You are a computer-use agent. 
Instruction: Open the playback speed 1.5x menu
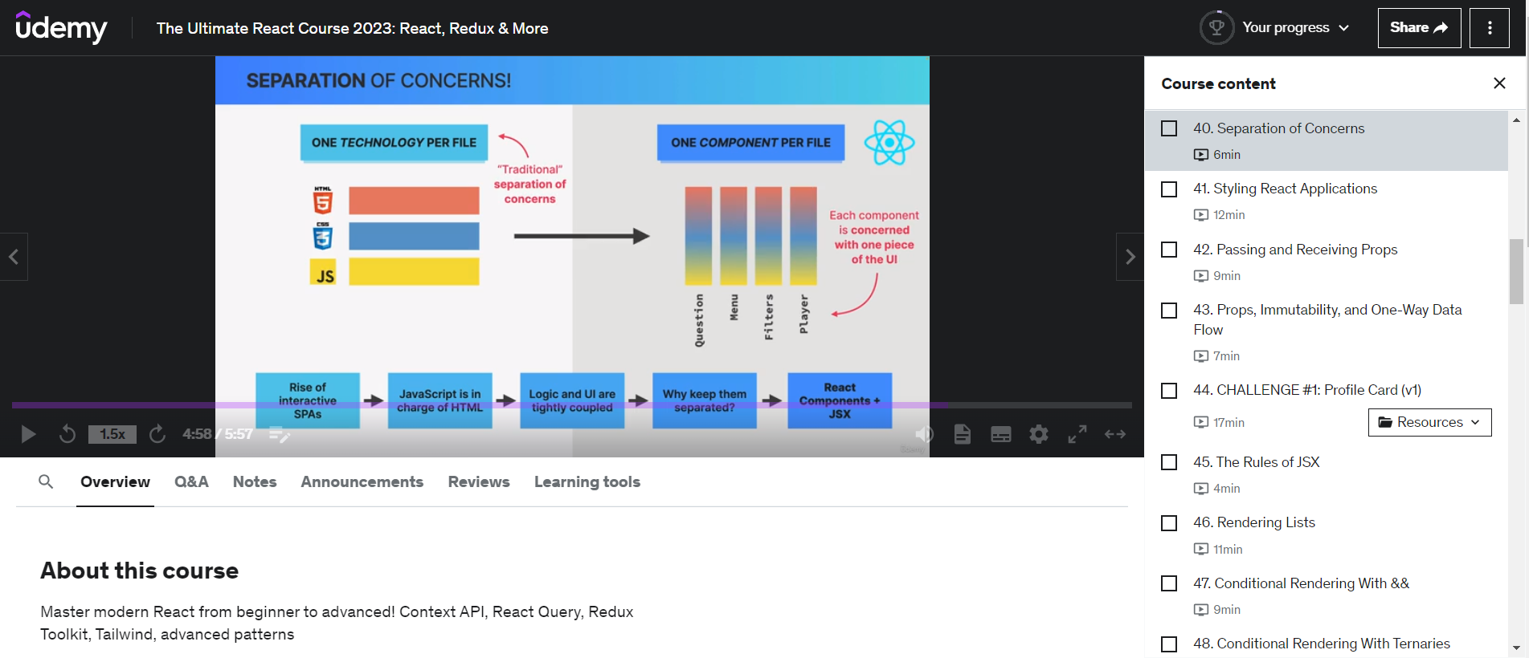112,435
